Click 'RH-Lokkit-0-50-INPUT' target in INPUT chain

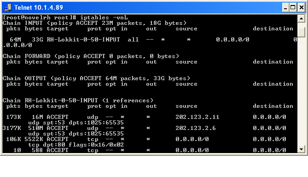pyautogui.click(x=83, y=40)
